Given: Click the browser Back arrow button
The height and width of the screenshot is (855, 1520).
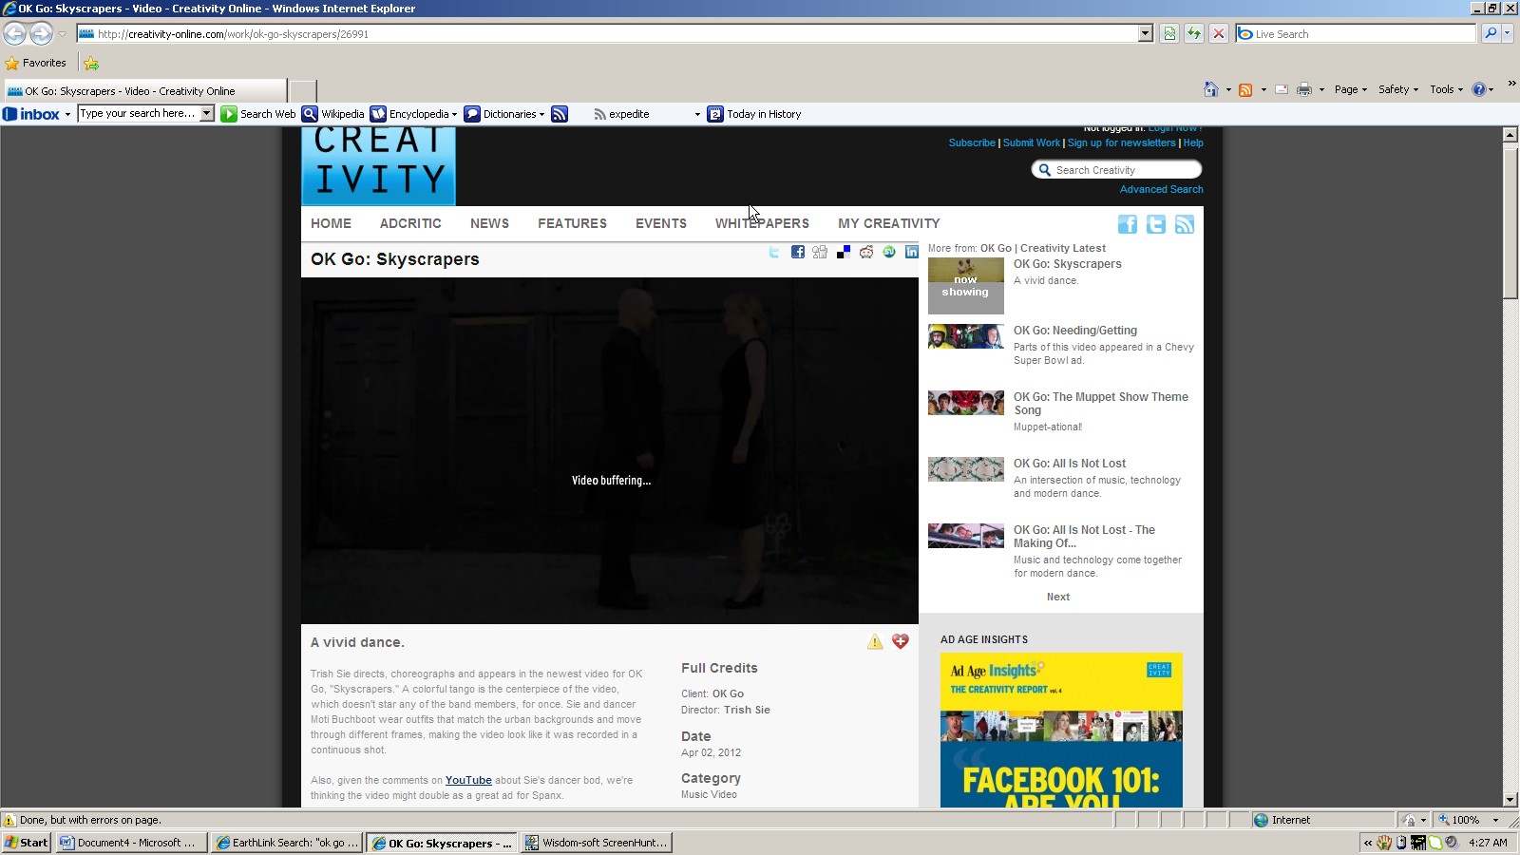Looking at the screenshot, I should click(14, 34).
